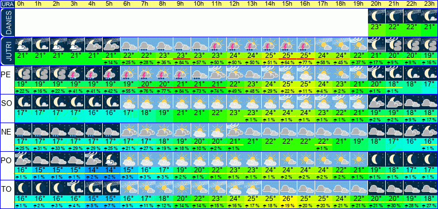Viewport: 438px width, 209px height.
Task: Select the PE day row label
Action: [x=6, y=75]
